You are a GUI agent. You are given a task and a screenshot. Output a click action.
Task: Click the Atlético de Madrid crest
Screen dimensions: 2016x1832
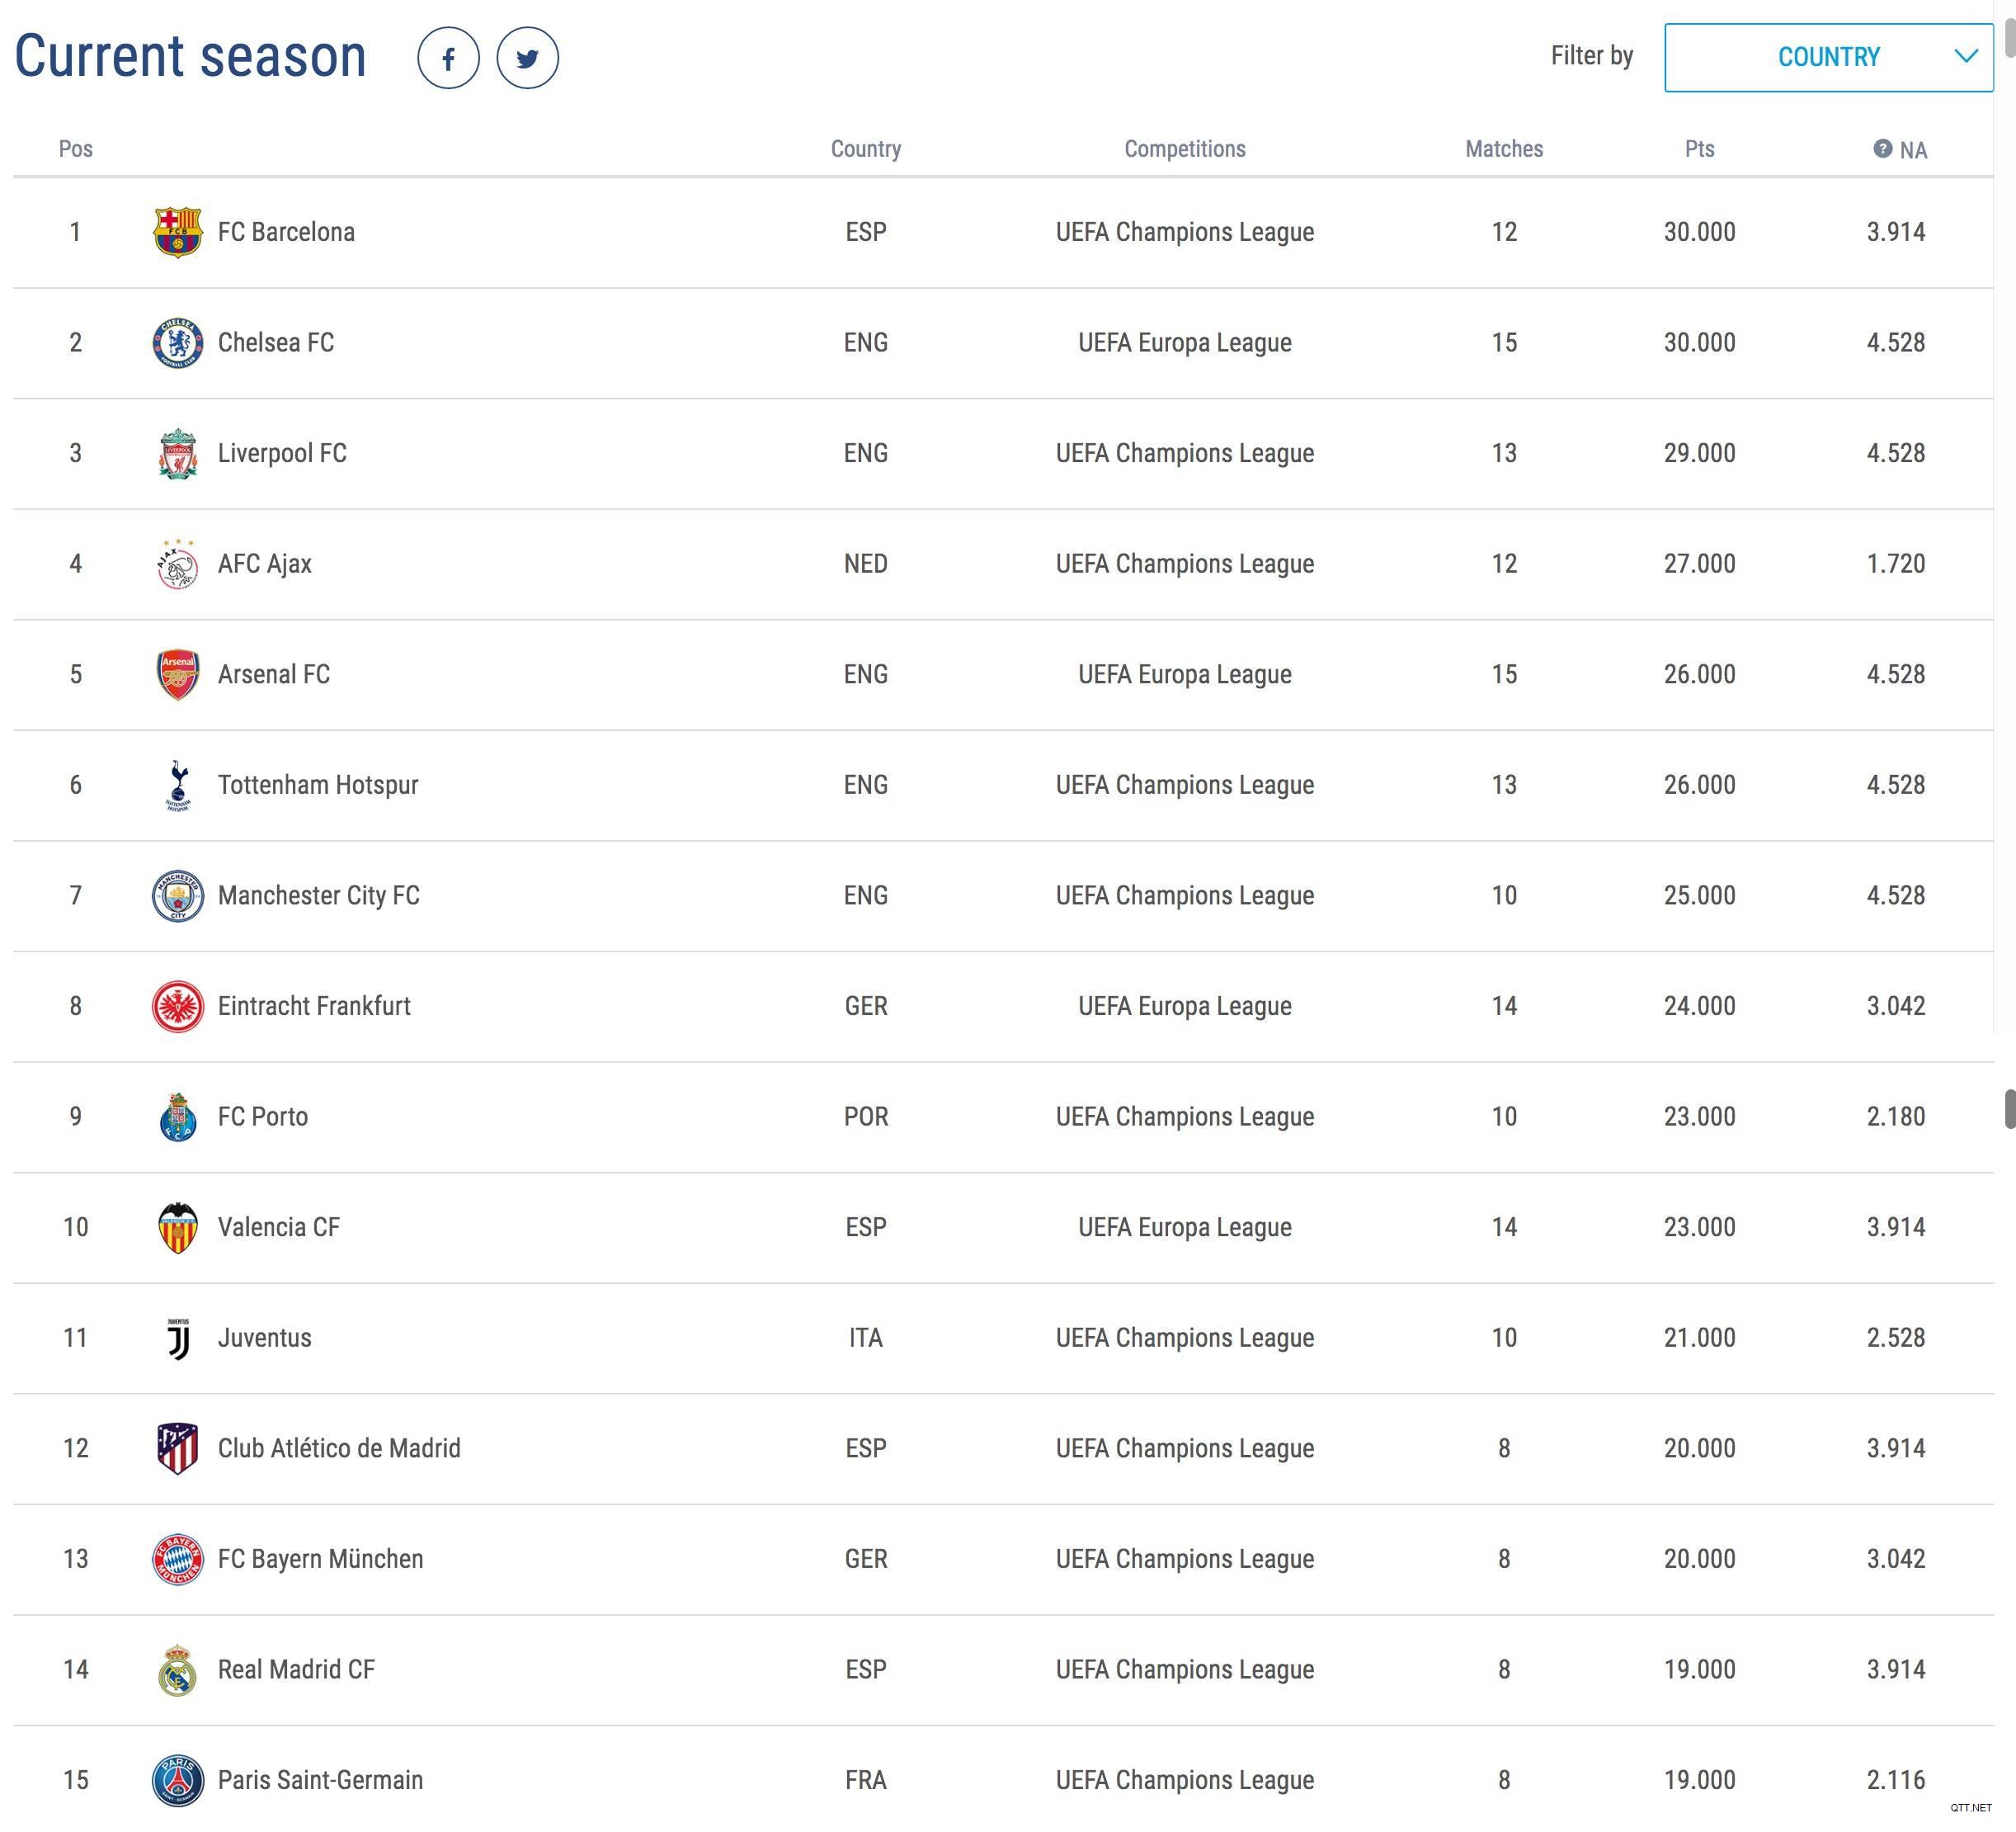[178, 1449]
